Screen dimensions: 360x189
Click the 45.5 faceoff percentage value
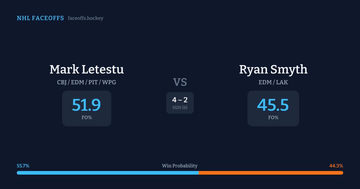273,105
